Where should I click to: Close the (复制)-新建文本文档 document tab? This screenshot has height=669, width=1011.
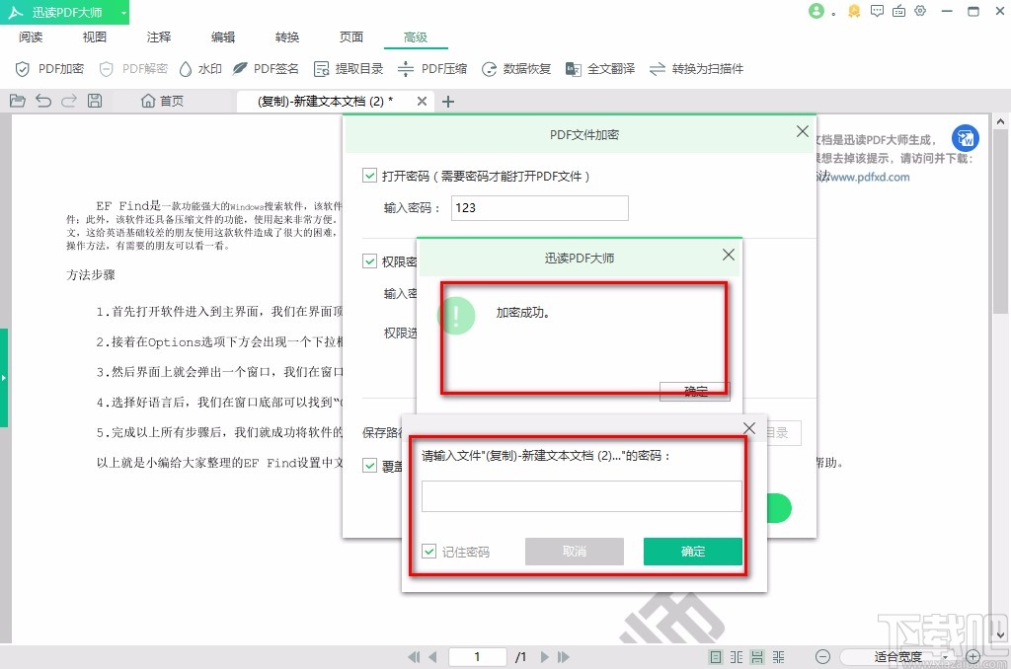click(x=422, y=102)
